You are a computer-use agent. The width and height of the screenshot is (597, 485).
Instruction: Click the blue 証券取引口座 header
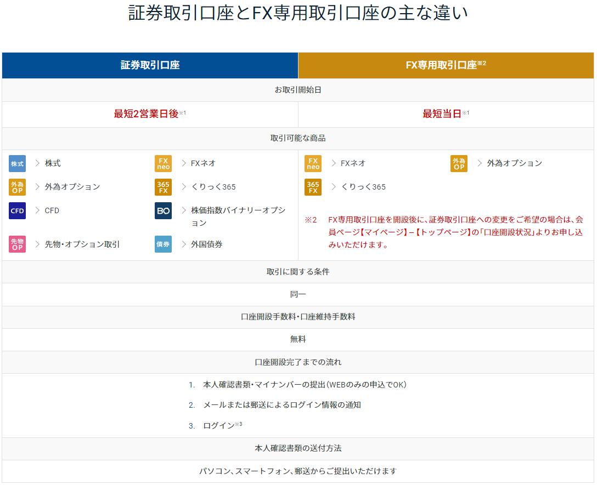(x=150, y=65)
